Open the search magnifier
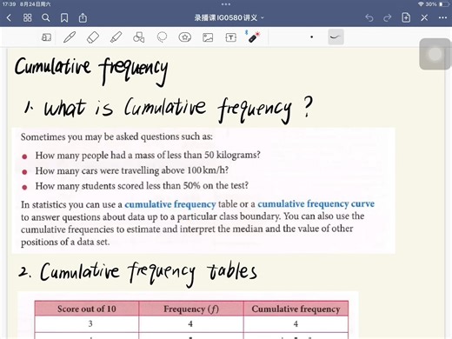Screen dimensions: 452x339 coord(46,18)
